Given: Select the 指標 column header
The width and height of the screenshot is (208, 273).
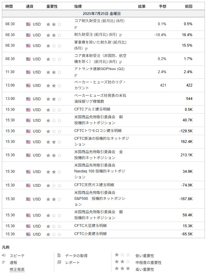Looking at the screenshot, I should [78, 7].
